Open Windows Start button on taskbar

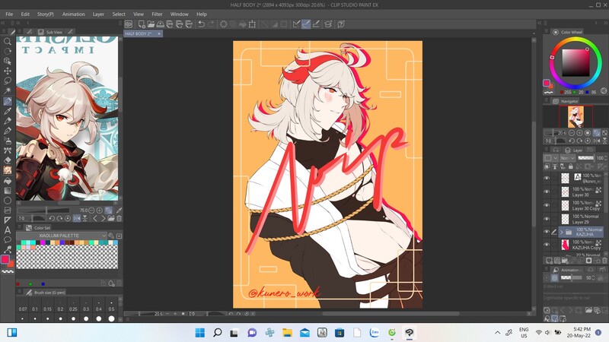(x=199, y=332)
